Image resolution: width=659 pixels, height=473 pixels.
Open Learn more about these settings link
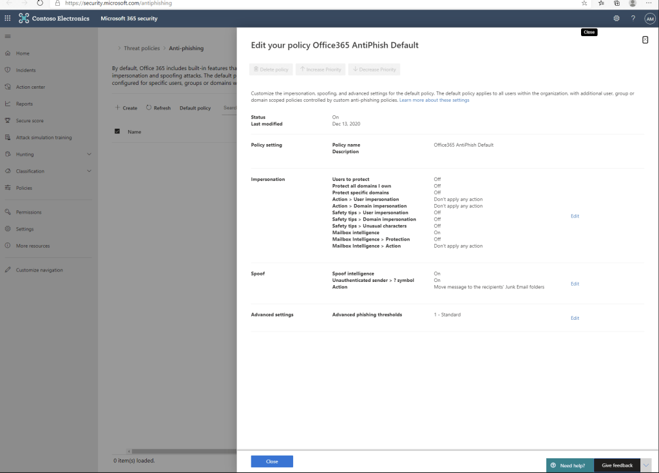tap(434, 100)
